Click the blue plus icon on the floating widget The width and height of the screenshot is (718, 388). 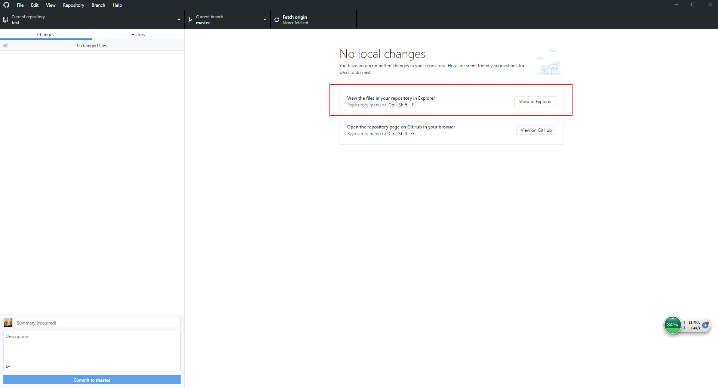pyautogui.click(x=705, y=325)
